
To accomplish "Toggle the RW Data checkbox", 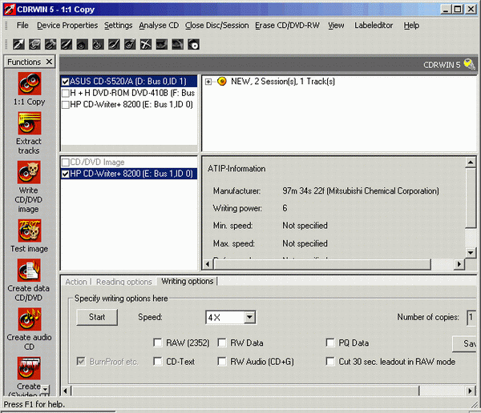I will click(x=222, y=343).
